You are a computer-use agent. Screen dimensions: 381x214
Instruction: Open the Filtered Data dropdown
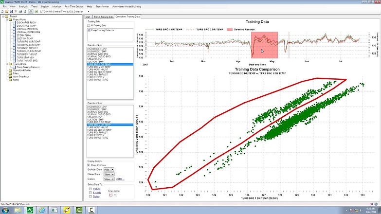click(109, 174)
